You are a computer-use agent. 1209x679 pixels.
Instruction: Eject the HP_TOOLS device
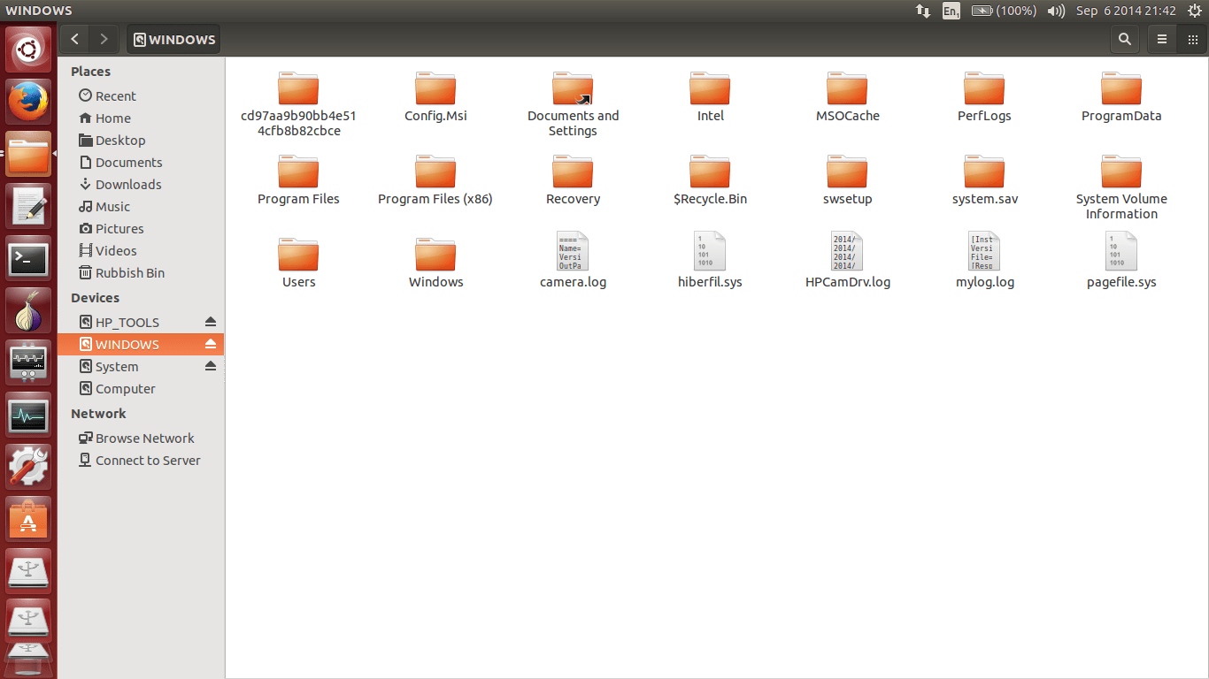211,322
